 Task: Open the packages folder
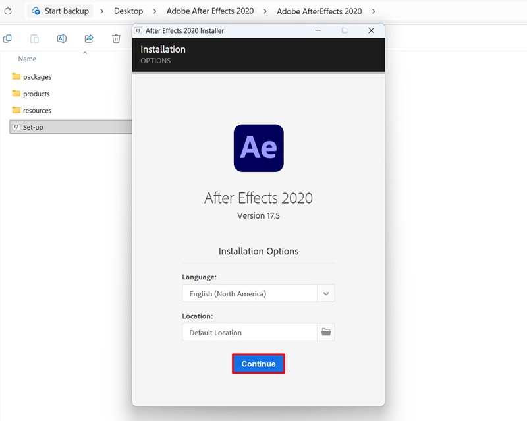(x=36, y=77)
